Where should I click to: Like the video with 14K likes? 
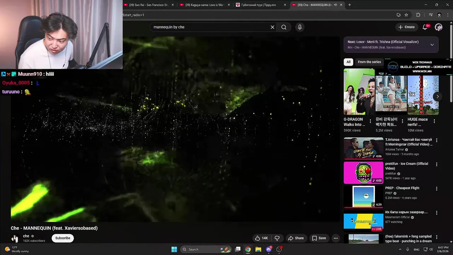point(262,238)
